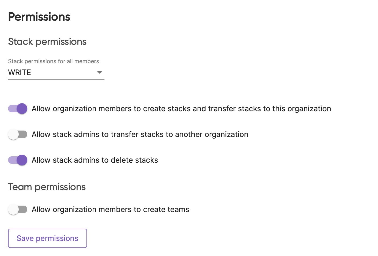Enable transferring stacks to another organization
This screenshot has height=256, width=378.
point(18,134)
